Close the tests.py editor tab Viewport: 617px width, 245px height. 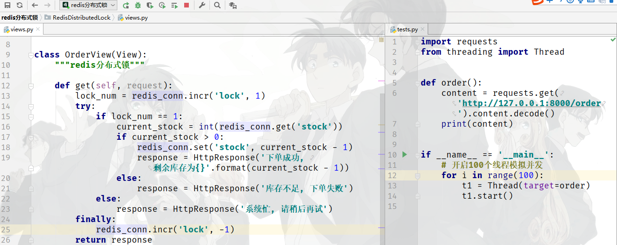point(422,29)
